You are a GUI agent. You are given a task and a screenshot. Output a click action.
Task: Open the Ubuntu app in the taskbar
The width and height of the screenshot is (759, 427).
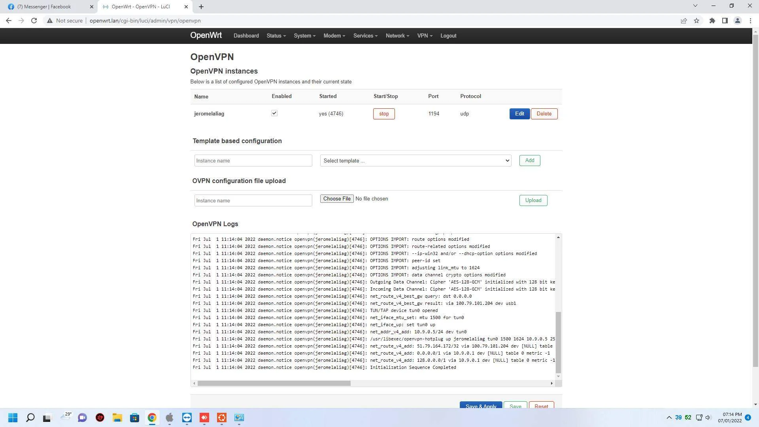click(x=221, y=418)
